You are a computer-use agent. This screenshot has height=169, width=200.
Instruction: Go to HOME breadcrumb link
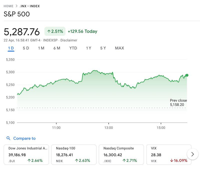click(x=8, y=6)
